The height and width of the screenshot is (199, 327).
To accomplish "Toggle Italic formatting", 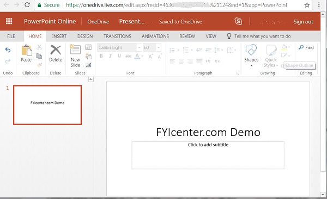I will coord(110,56).
